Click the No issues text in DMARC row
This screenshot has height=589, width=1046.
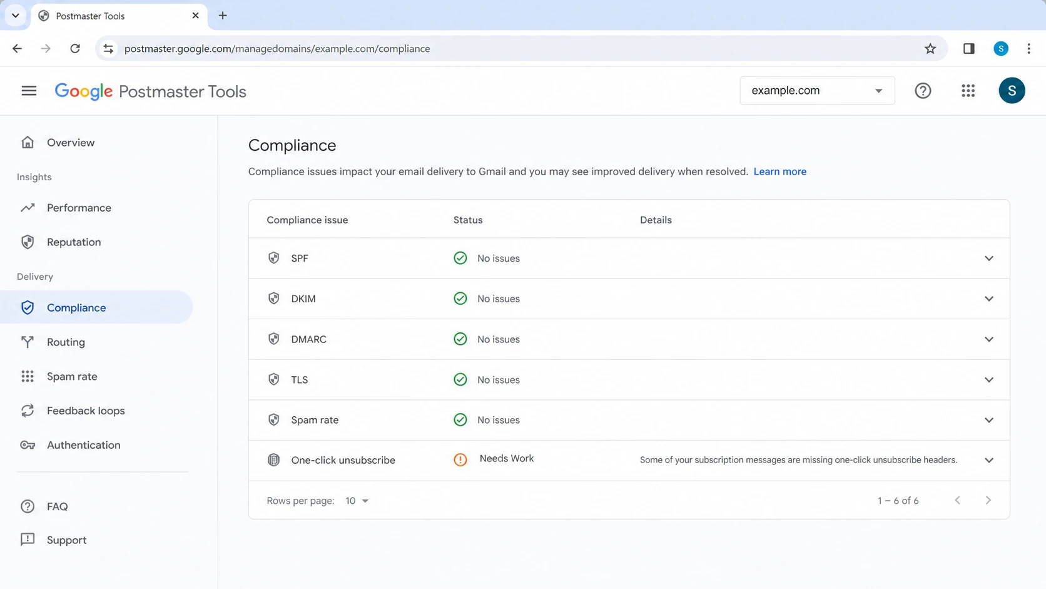point(499,339)
